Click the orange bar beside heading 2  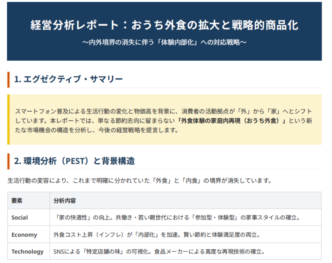tap(8, 161)
